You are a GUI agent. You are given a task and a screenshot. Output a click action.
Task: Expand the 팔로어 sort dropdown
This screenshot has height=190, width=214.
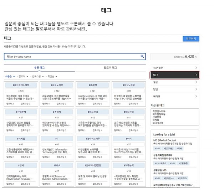tap(23, 76)
